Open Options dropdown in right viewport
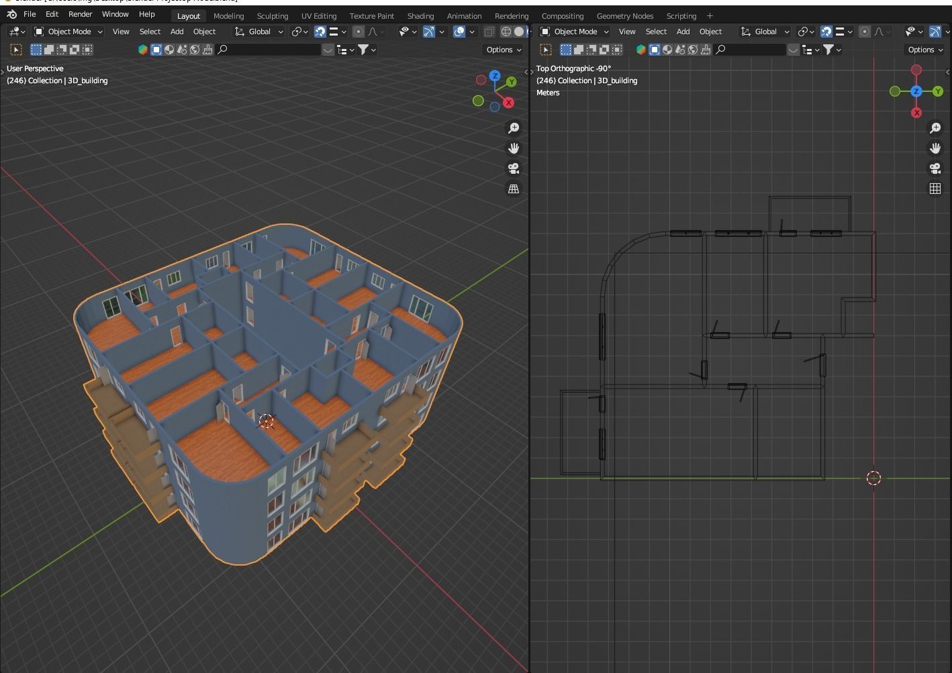This screenshot has width=952, height=673. (925, 50)
